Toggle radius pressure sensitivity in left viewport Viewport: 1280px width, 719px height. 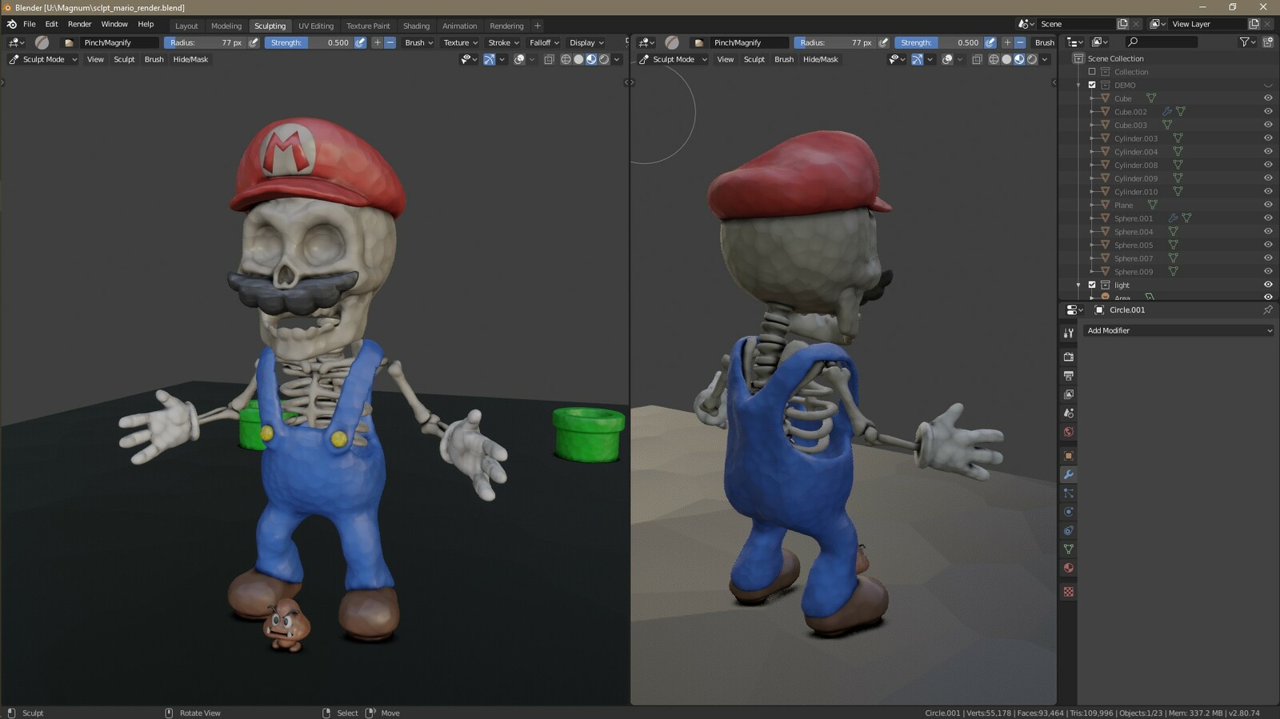click(x=254, y=42)
